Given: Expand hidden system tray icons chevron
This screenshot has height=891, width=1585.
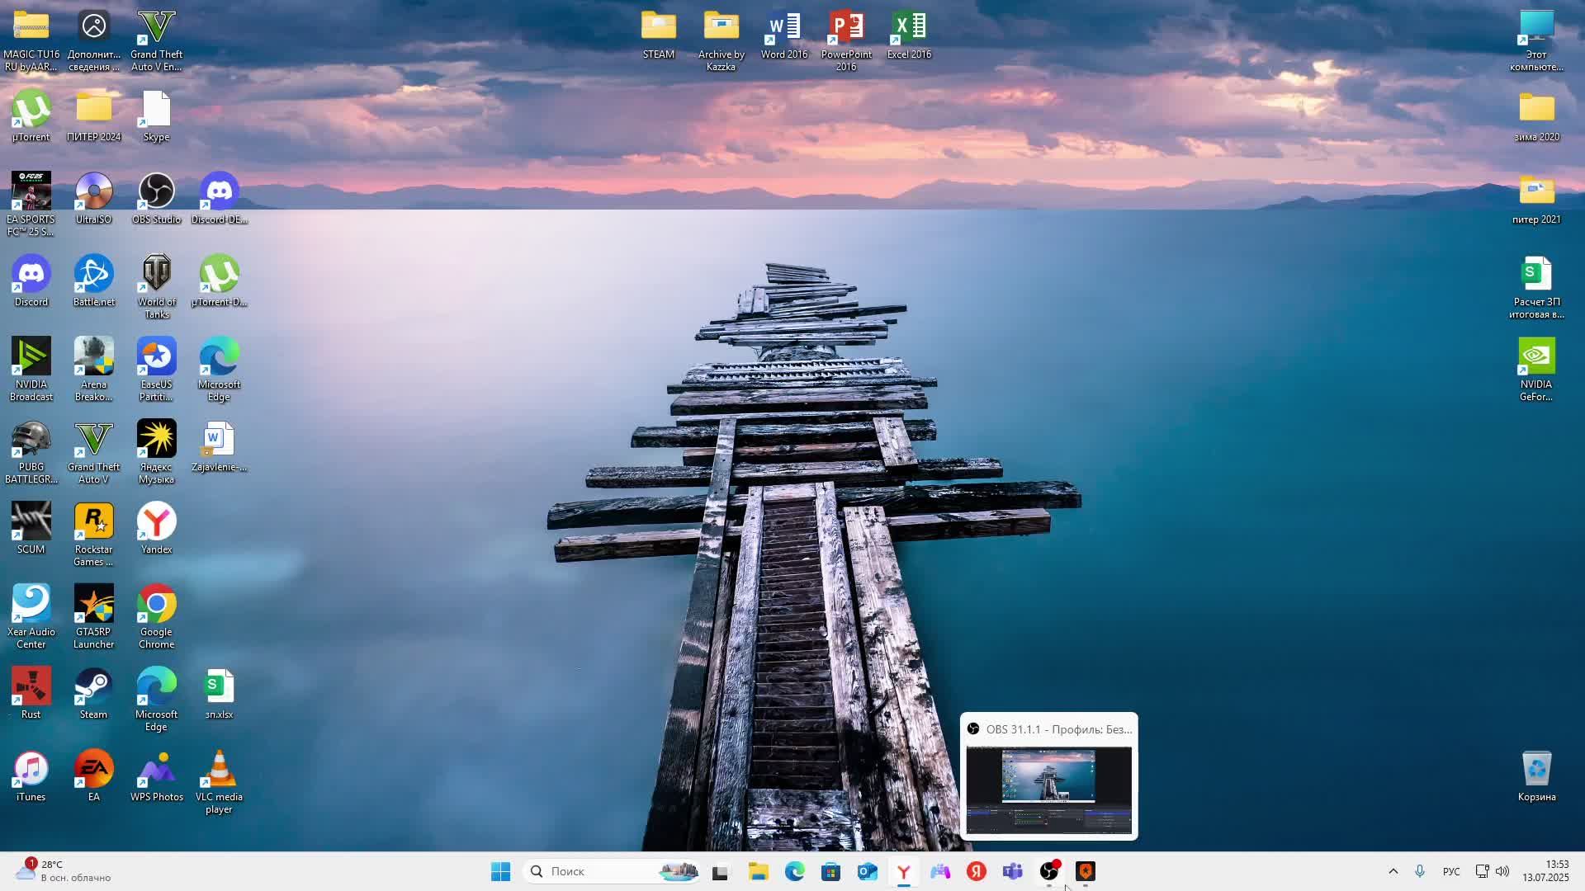Looking at the screenshot, I should tap(1393, 871).
